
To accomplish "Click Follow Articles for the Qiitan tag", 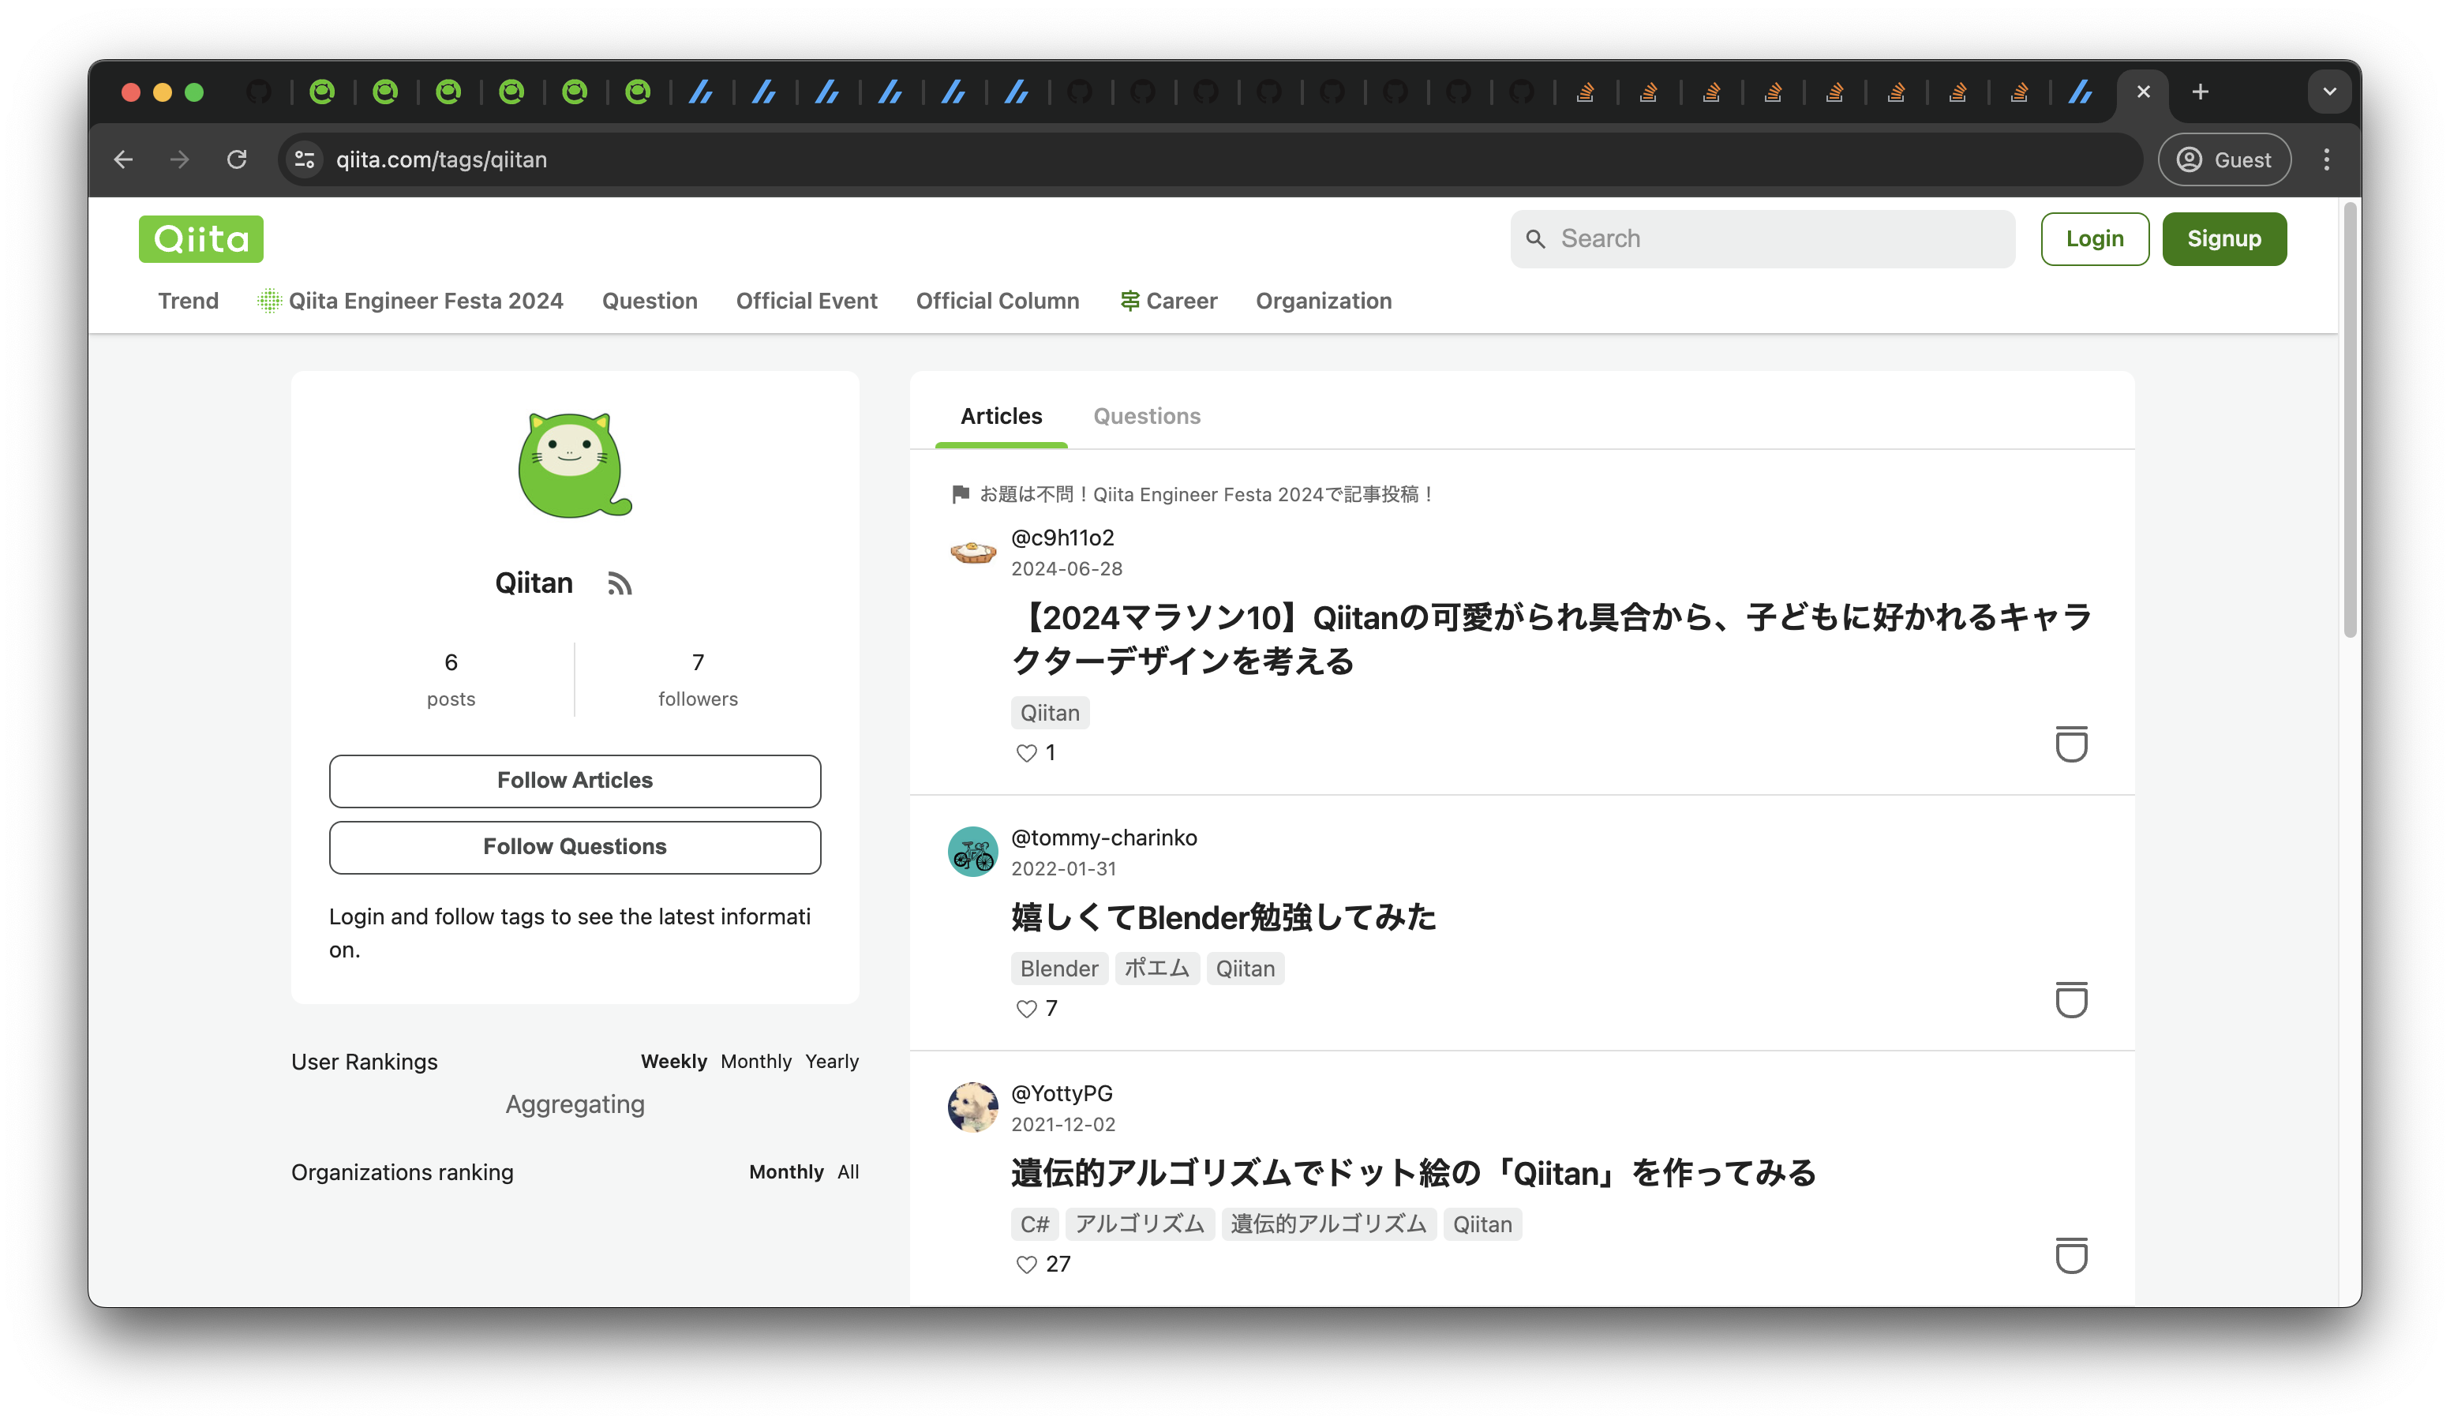I will (x=575, y=780).
